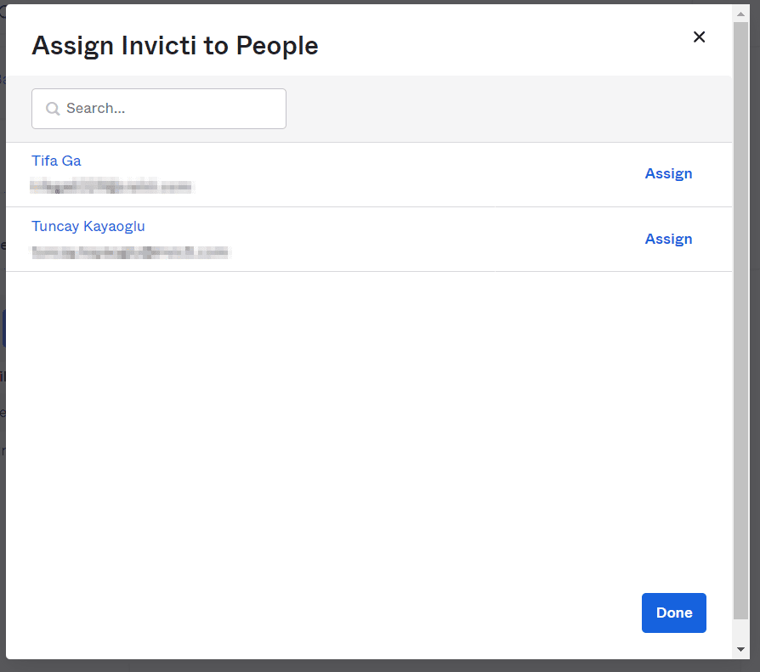Click the magnifying glass search icon

point(52,108)
